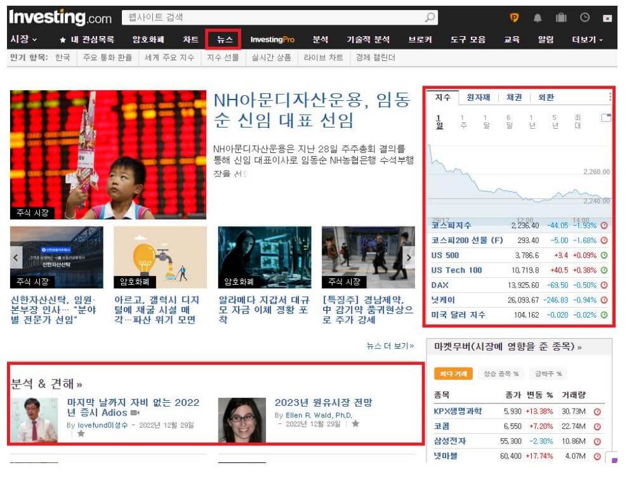Open the 경제 캘린더 quick link
This screenshot has width=627, height=477.
(375, 58)
